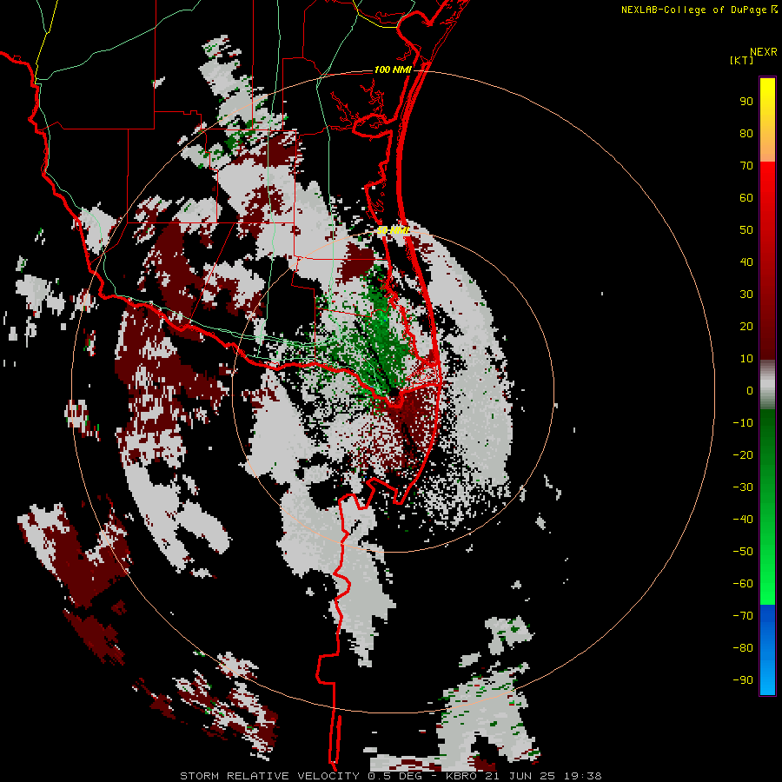Viewport: 782px width, 782px height.
Task: Click the 40 value on velocity scale
Action: pos(746,262)
